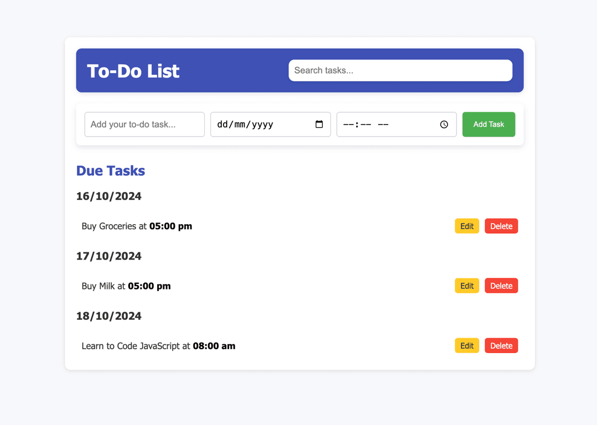Select the year (yyyy) segment in date field
The width and height of the screenshot is (597, 425).
[x=262, y=125]
